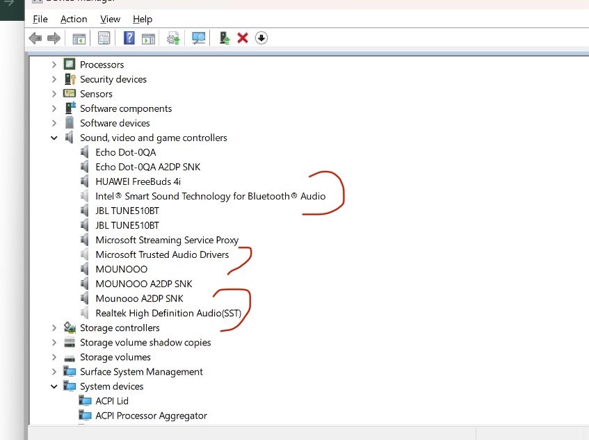Screen dimensions: 589x440
Task: Click the Enable device toolbar icon
Action: click(225, 38)
